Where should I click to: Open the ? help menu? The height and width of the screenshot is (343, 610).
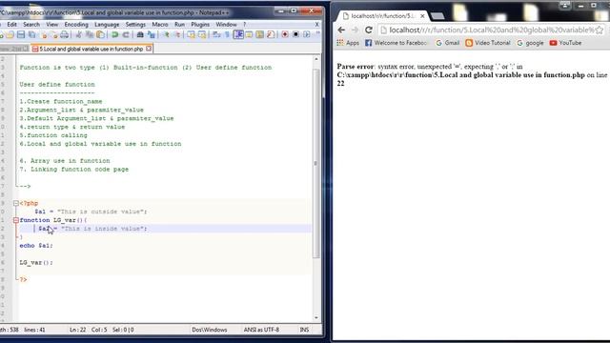pos(244,24)
